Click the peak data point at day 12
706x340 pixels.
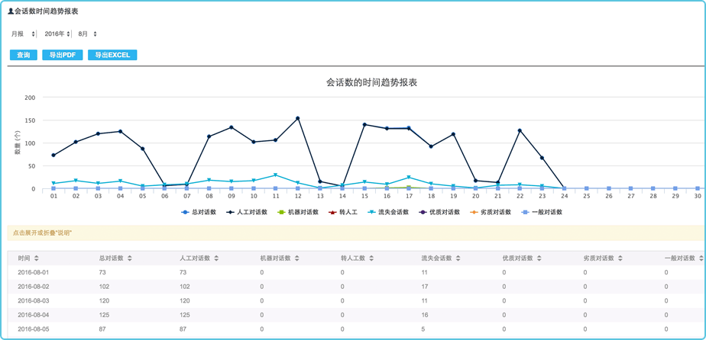tap(297, 118)
